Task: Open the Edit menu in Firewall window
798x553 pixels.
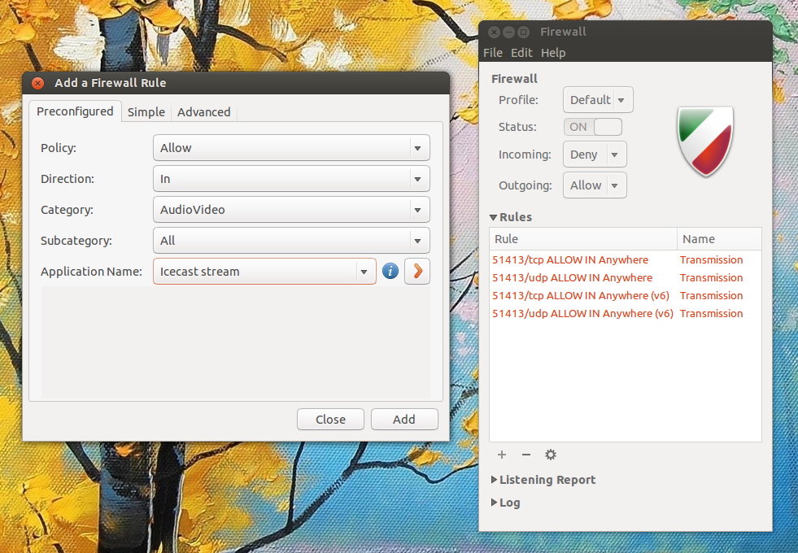Action: tap(521, 52)
